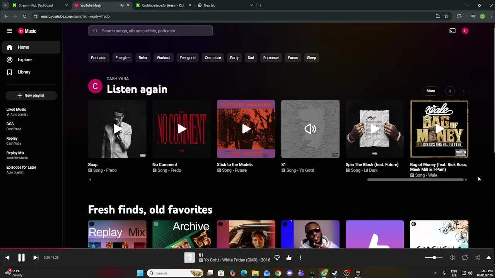495x278 pixels.
Task: Open the Liked Music playlist
Action: point(31,112)
